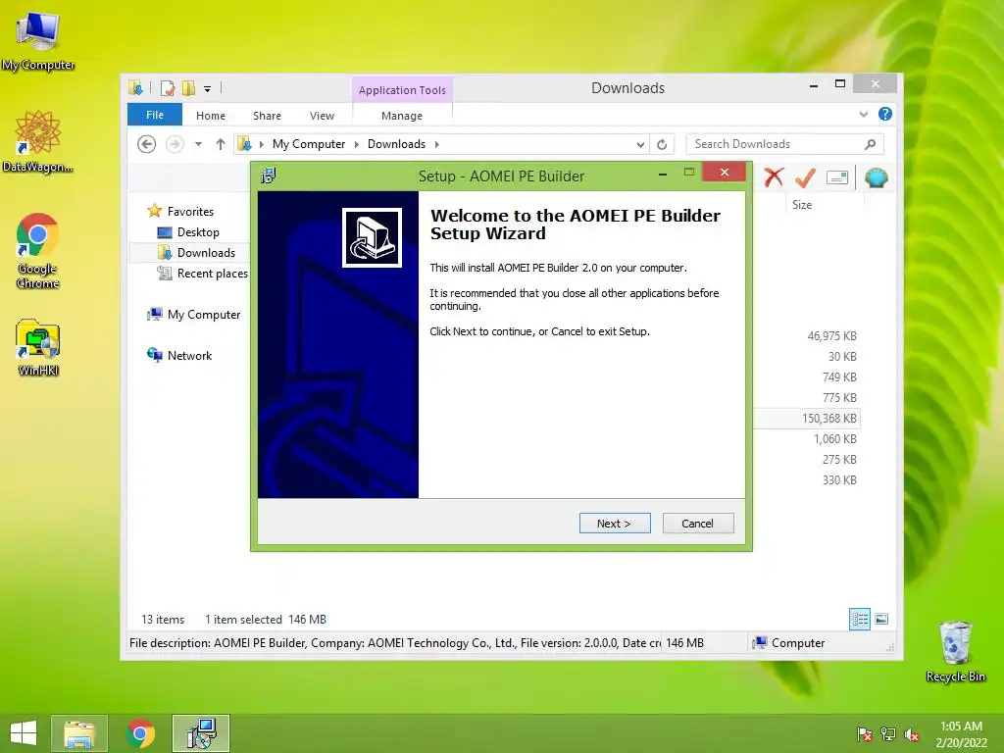
Task: Click the Explorer help question mark icon
Action: [x=885, y=114]
